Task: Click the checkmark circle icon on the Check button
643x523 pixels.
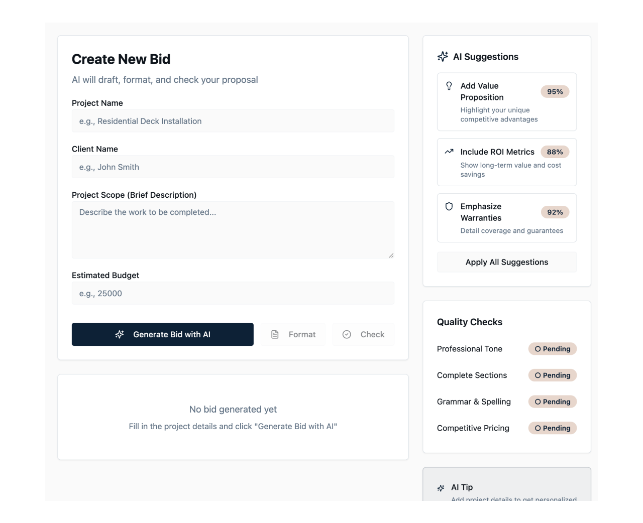Action: click(347, 334)
